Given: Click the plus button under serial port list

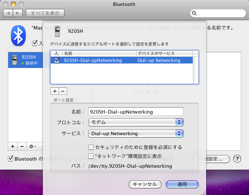Looking at the screenshot, I should (x=54, y=91).
